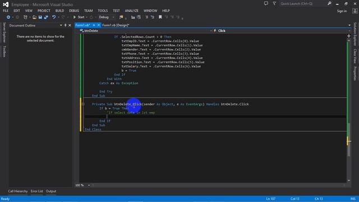This screenshot has width=359, height=202.
Task: Open the TOOLS menu
Action: [x=103, y=11]
